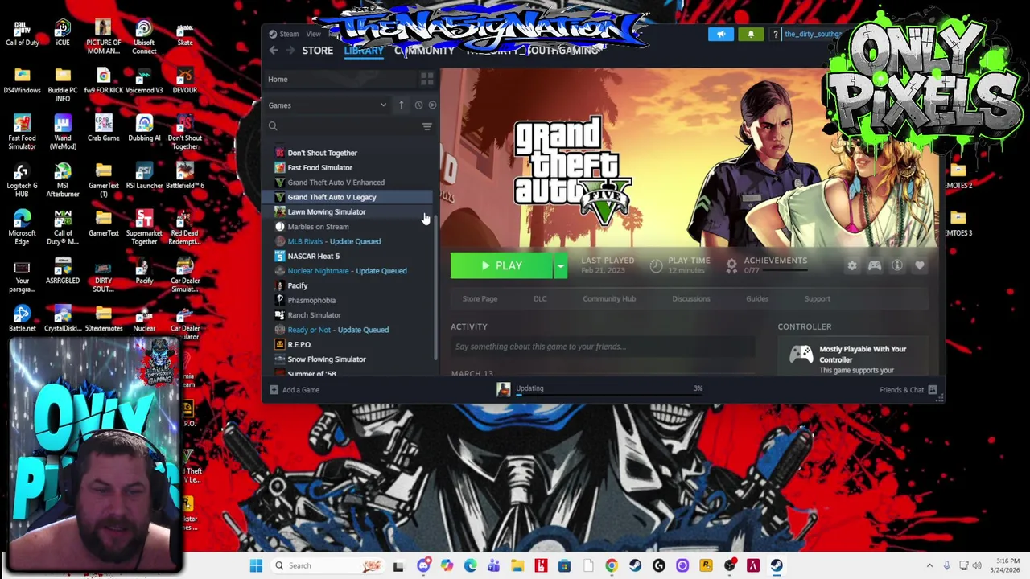Select Battle.net desktop shortcut

click(x=23, y=318)
